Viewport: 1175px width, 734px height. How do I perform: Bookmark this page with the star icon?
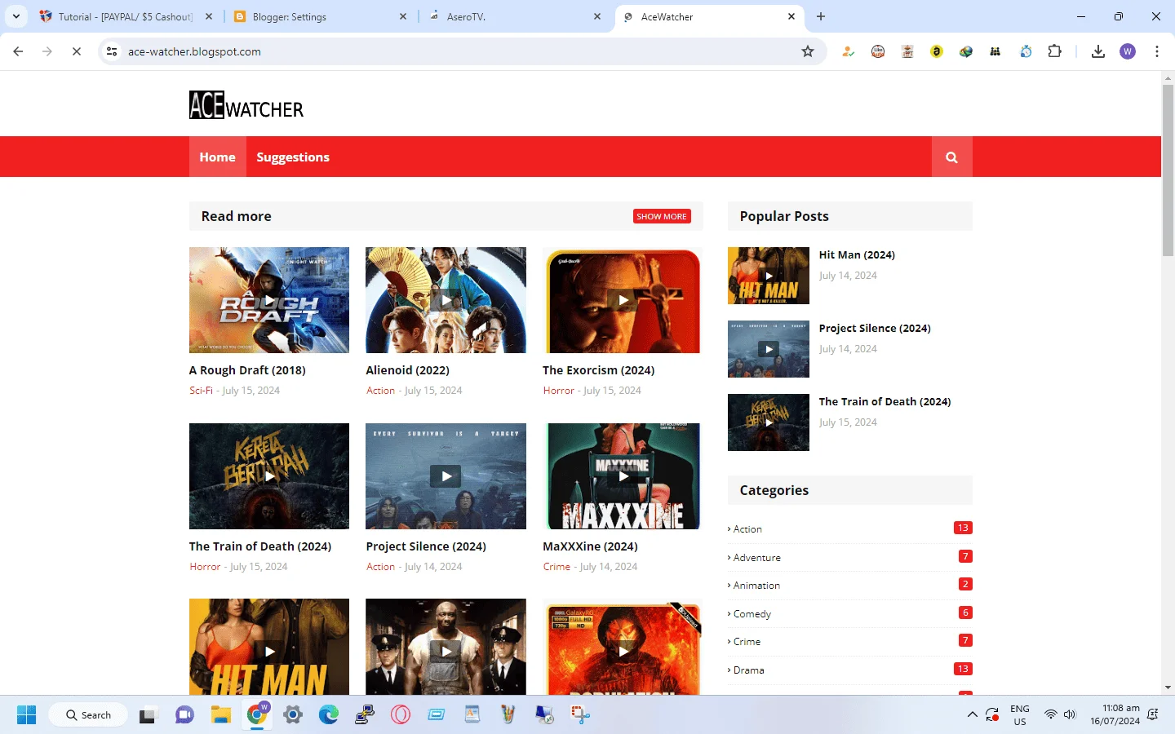pos(808,51)
